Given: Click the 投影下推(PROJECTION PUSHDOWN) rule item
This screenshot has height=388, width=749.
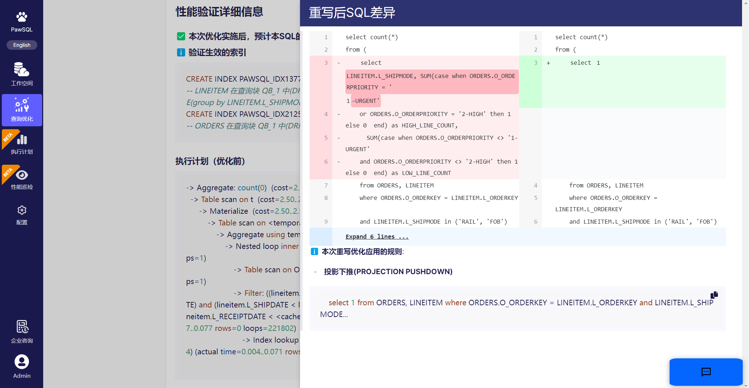Looking at the screenshot, I should 388,272.
